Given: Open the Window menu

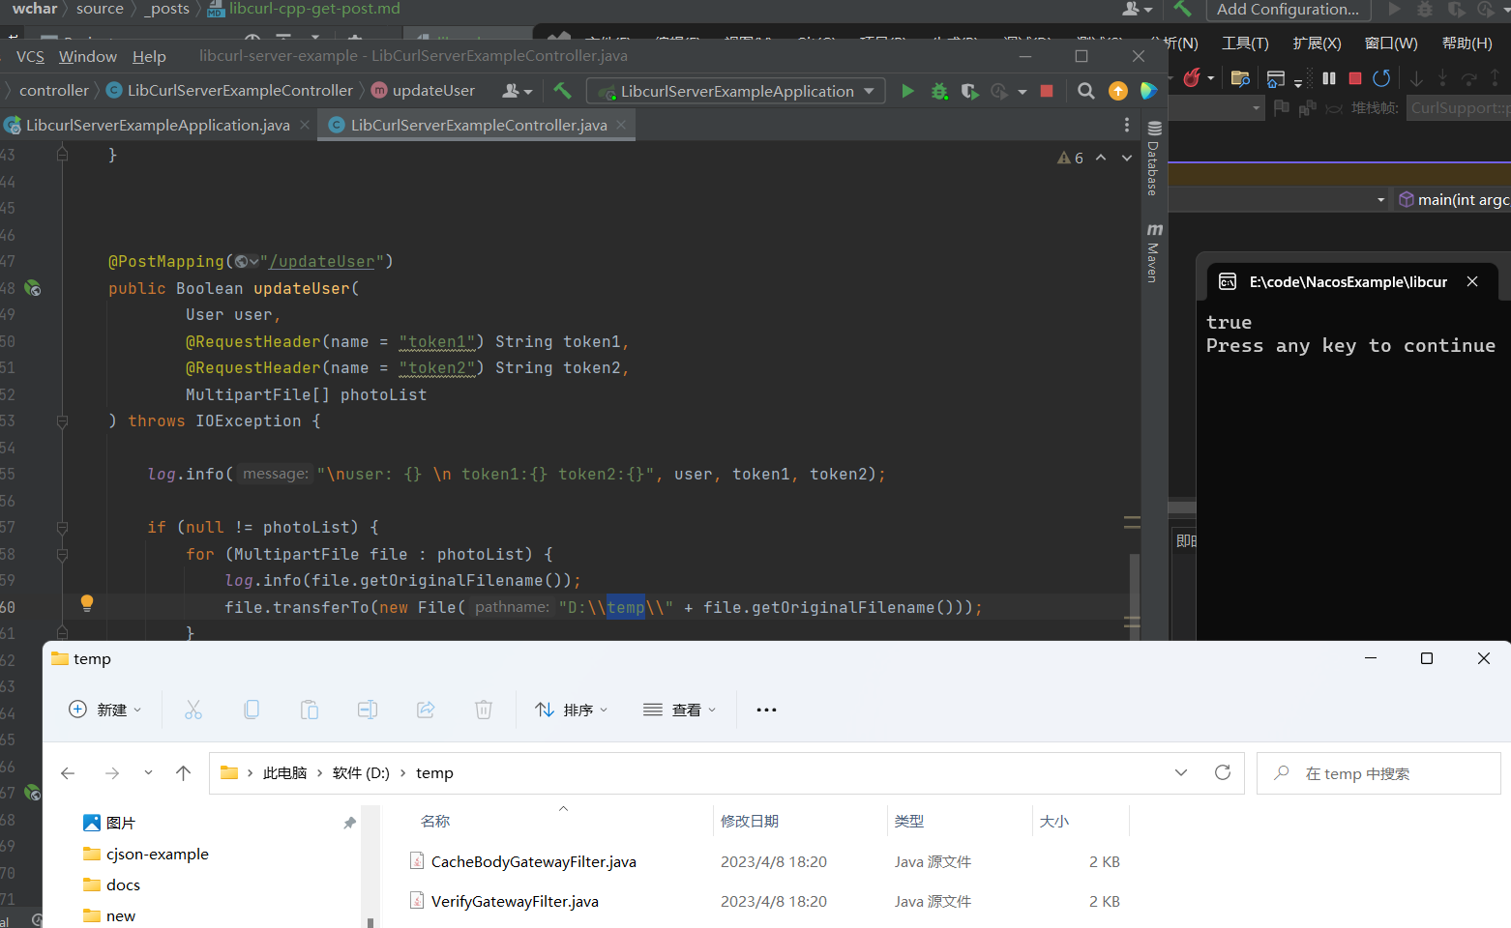Looking at the screenshot, I should coord(87,57).
